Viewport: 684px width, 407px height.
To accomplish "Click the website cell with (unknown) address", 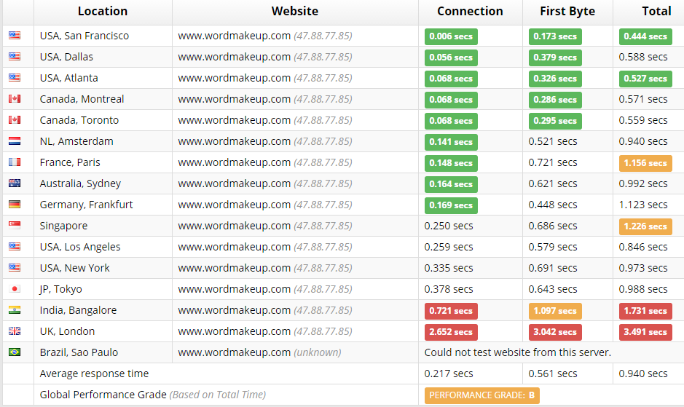I will pos(295,352).
